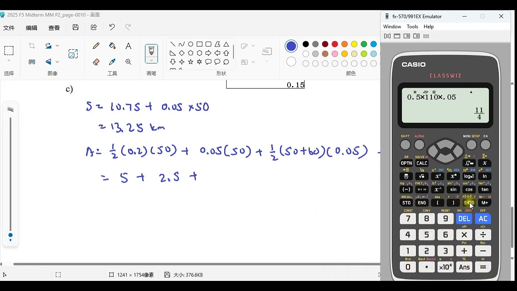Select the straight line shape
Screen dimensions: 517x291
[173, 44]
